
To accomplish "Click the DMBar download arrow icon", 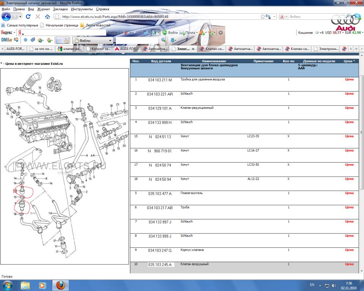I will coord(172,40).
